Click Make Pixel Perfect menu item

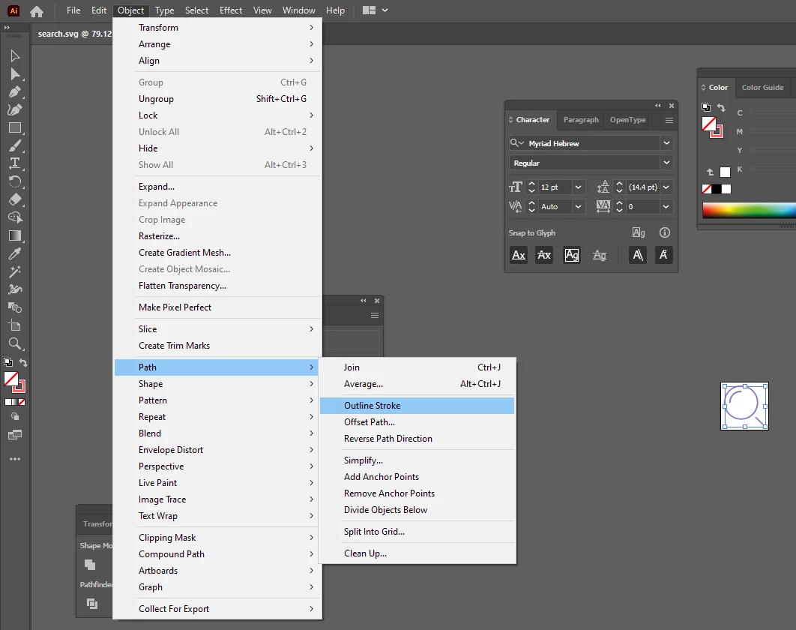tap(218, 307)
